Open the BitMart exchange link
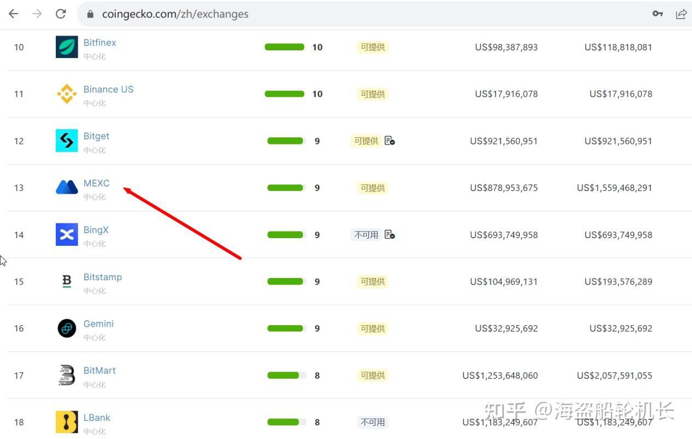Viewport: 692px width, 439px height. (100, 371)
